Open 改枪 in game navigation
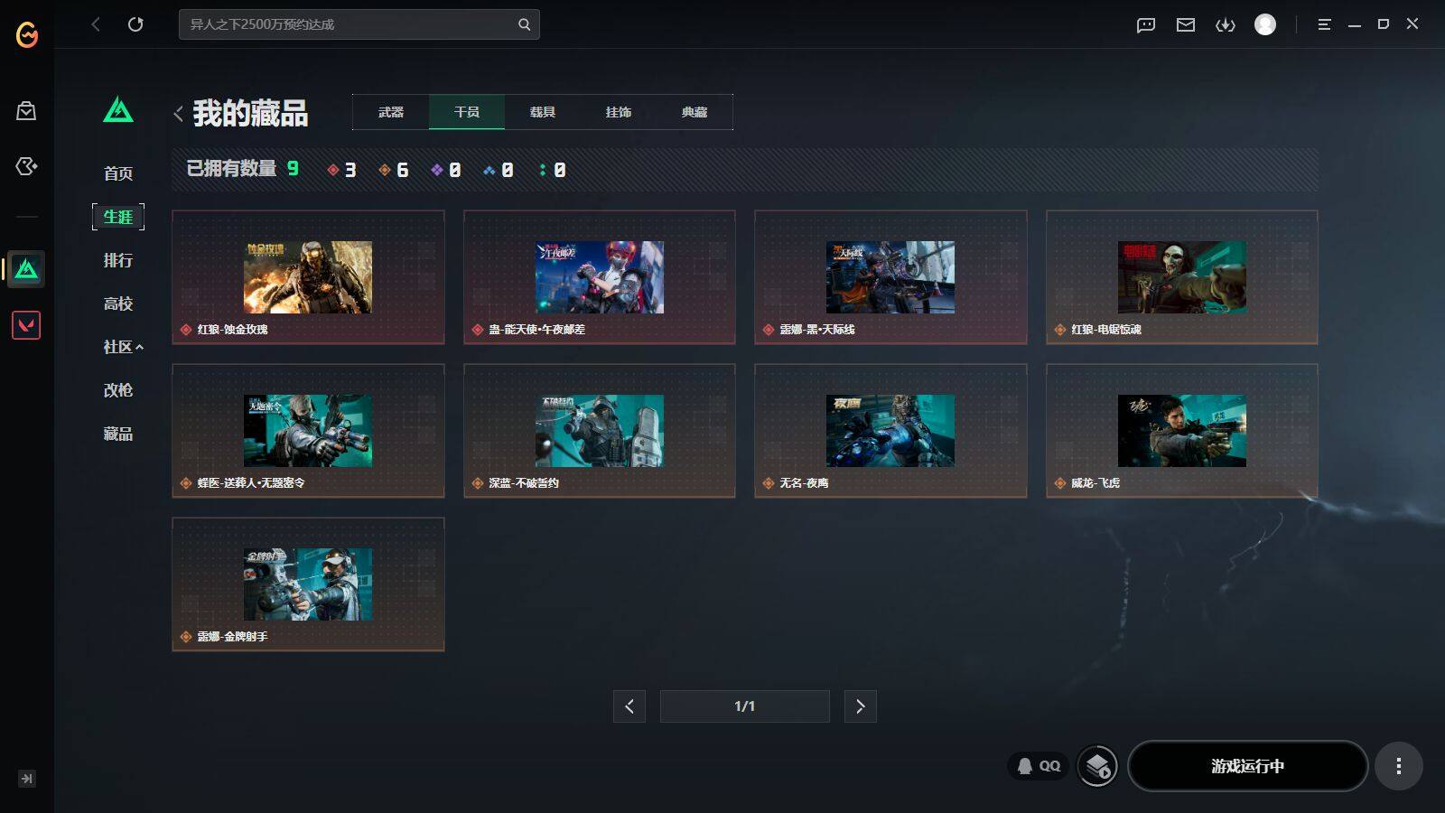 [x=118, y=390]
